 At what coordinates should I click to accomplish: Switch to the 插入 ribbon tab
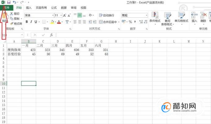tap(28, 8)
